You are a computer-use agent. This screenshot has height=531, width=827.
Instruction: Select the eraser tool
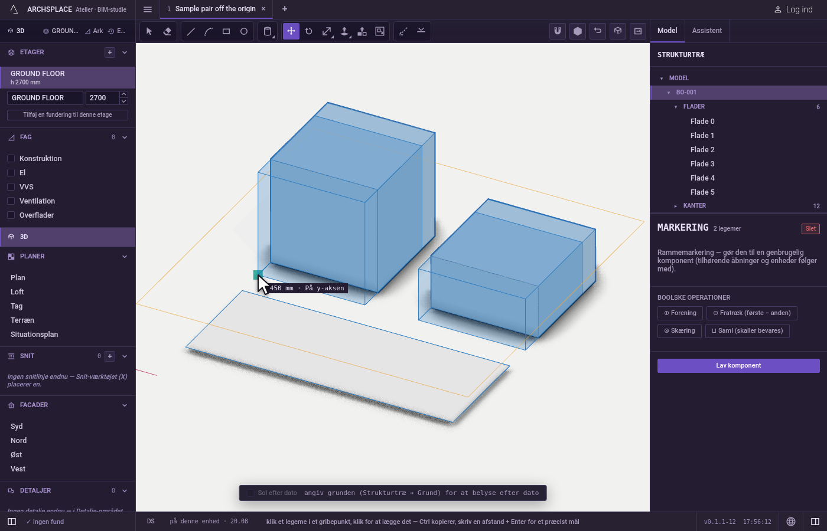(167, 31)
